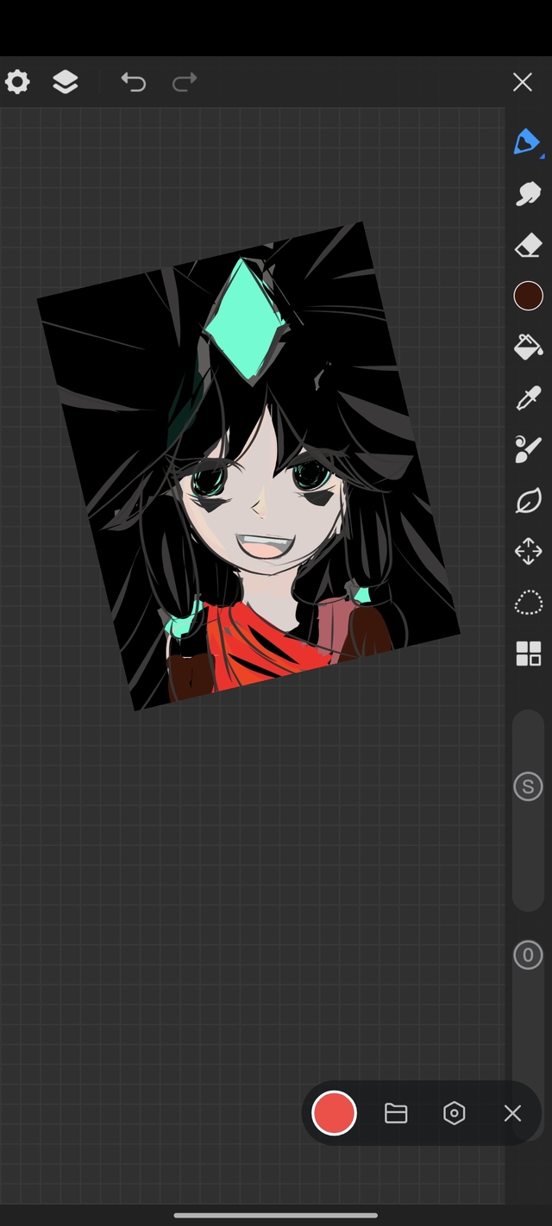Open the layers panel
552x1226 pixels.
tap(66, 82)
